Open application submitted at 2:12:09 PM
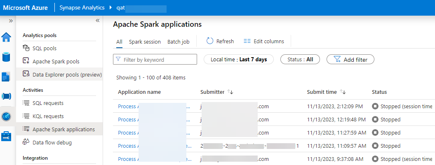This screenshot has width=435, height=165. pyautogui.click(x=154, y=106)
